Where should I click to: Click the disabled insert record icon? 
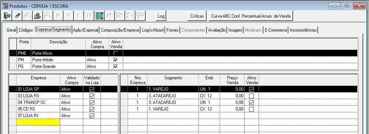point(27,16)
